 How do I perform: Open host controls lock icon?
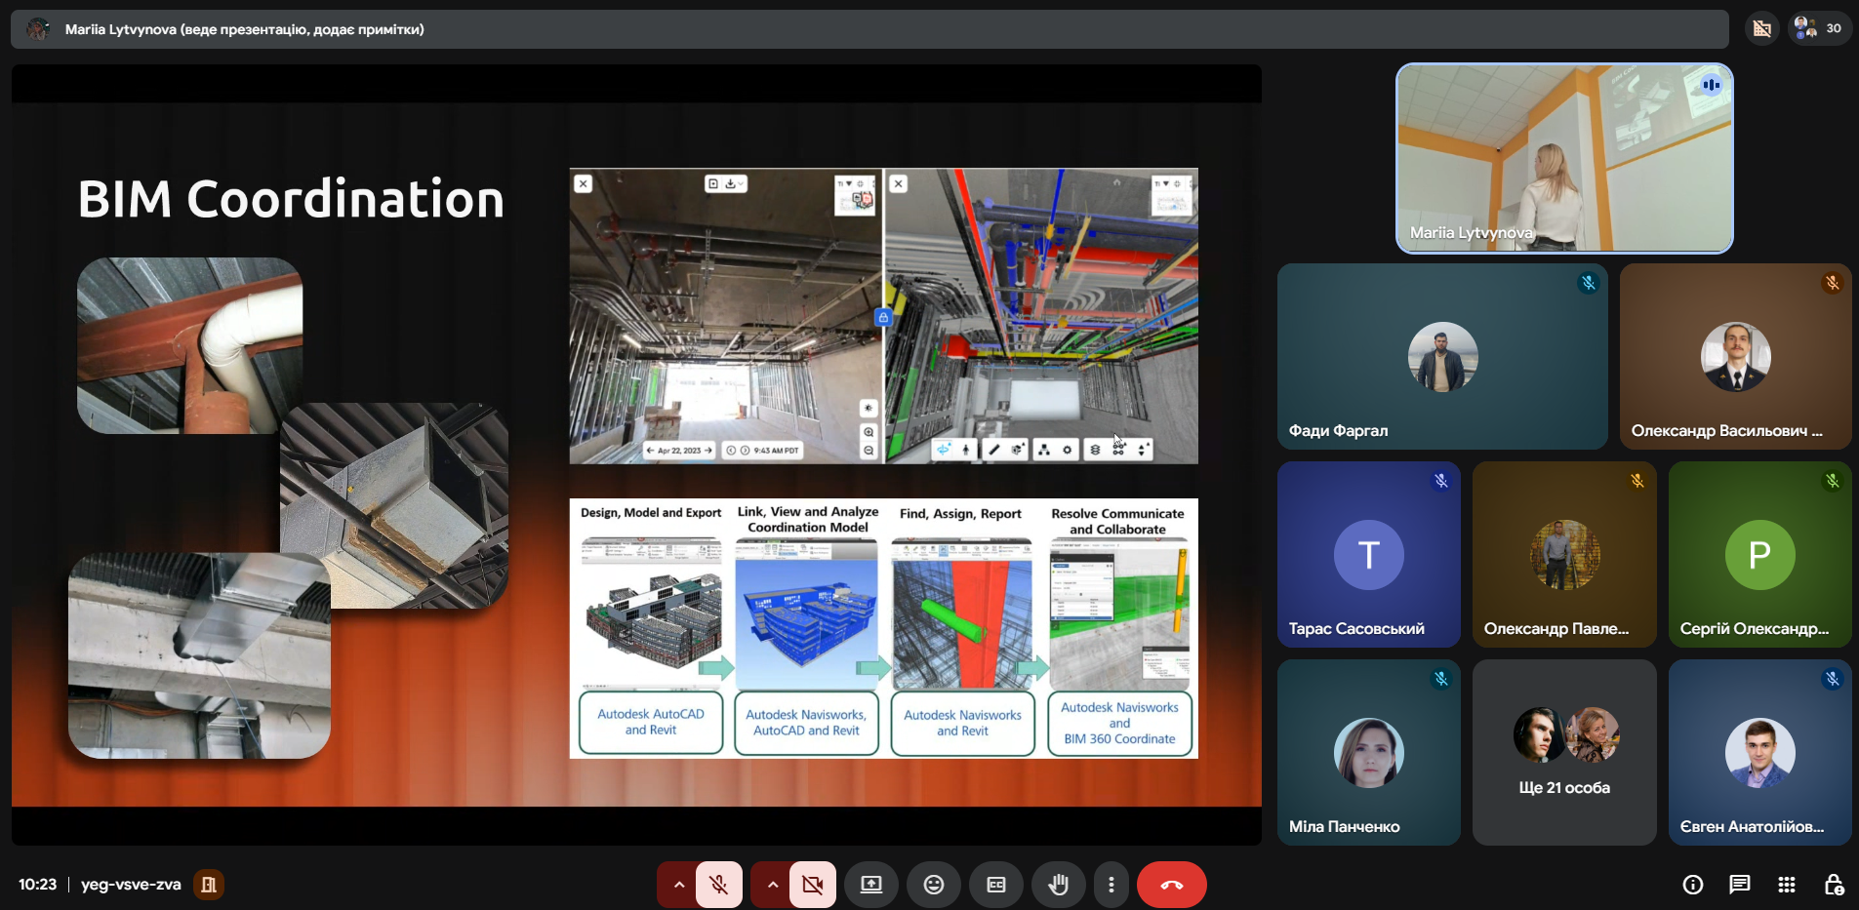pyautogui.click(x=1833, y=885)
